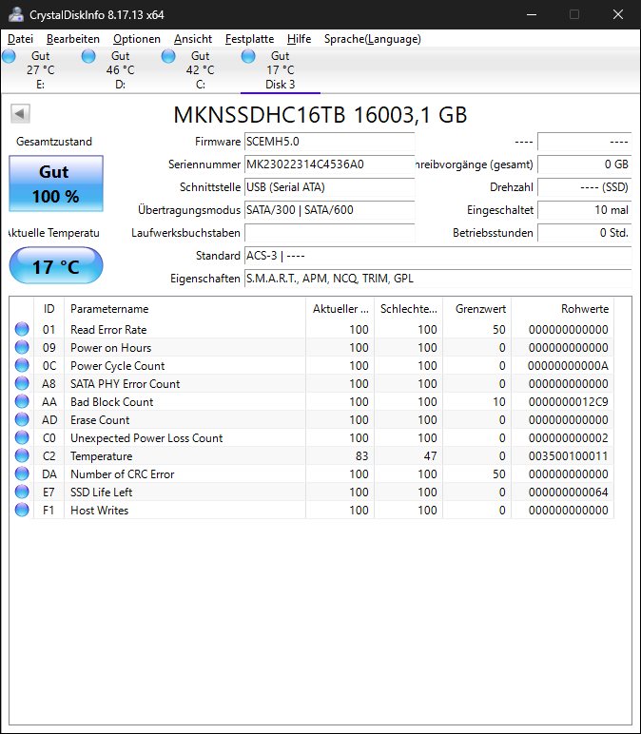Click the Temperature current value 83
The height and width of the screenshot is (734, 641).
click(x=362, y=456)
